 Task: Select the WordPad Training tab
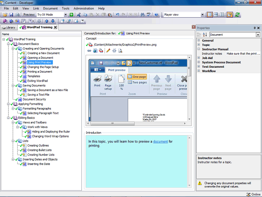pos(38,27)
